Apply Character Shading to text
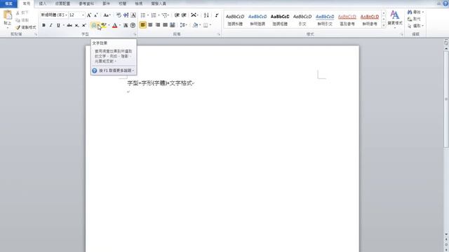The height and width of the screenshot is (252, 449). pos(126,25)
